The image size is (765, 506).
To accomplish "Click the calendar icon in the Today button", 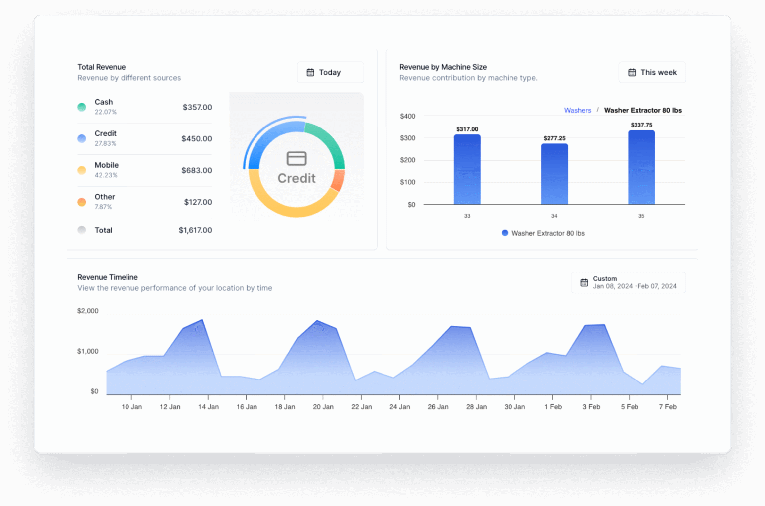I will pos(311,72).
